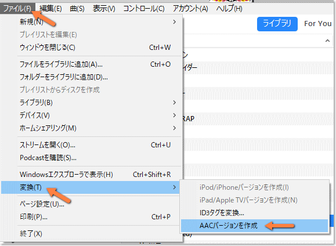Expand the 新規(N) submenu arrow
336x246 pixels.
pos(175,22)
